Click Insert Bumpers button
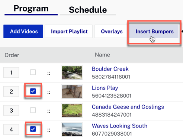 pos(154,31)
